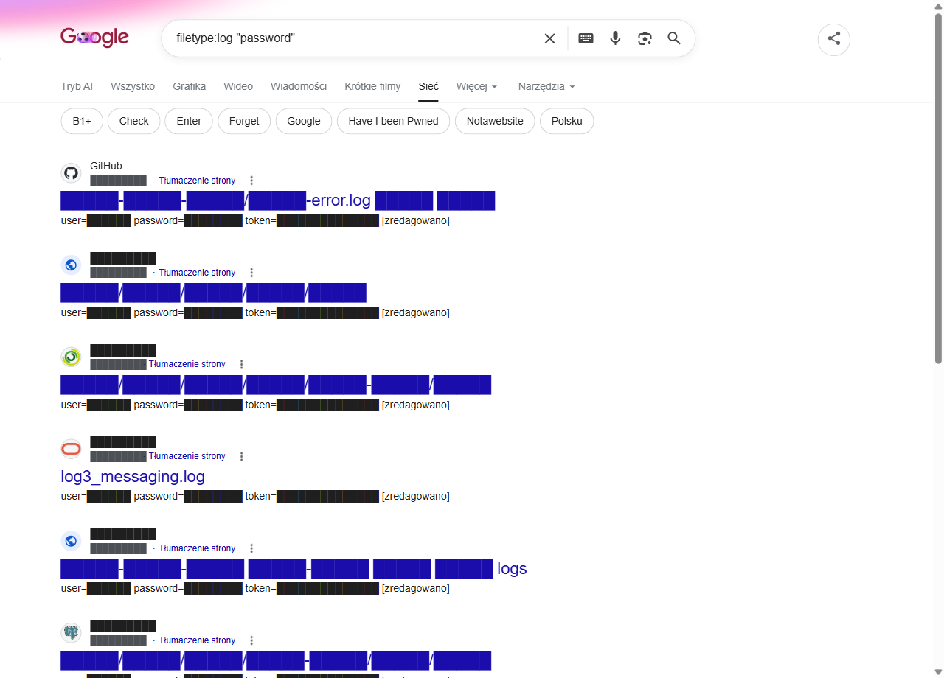Screen dimensions: 944x678
Task: Switch to the Wiadomości tab
Action: [x=299, y=86]
